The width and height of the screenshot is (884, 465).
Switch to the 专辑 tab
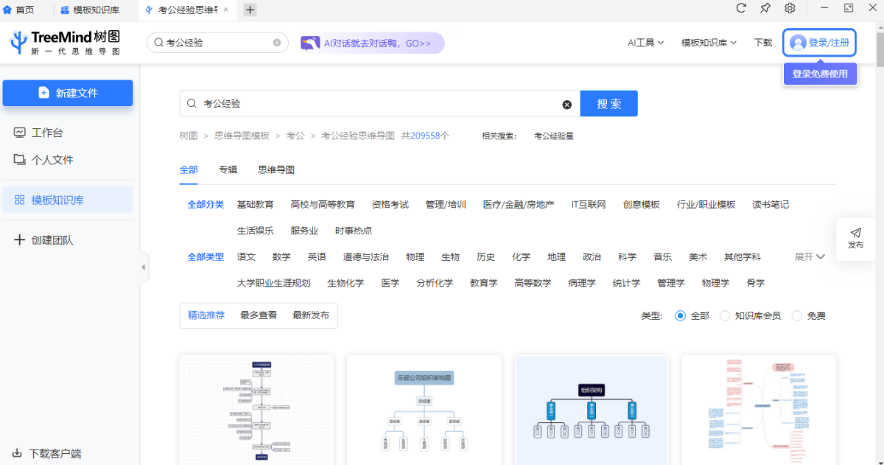(228, 169)
